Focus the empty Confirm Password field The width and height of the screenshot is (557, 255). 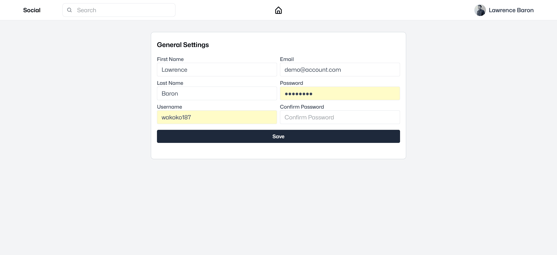pos(340,117)
